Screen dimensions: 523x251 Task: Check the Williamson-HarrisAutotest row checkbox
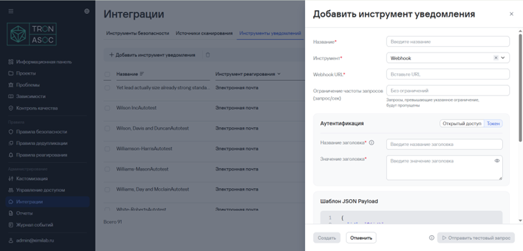point(107,149)
